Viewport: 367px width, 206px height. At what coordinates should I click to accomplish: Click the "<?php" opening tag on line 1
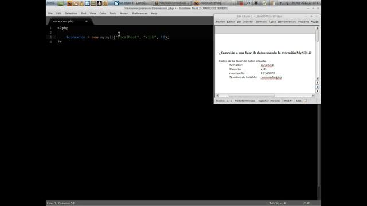pos(63,28)
